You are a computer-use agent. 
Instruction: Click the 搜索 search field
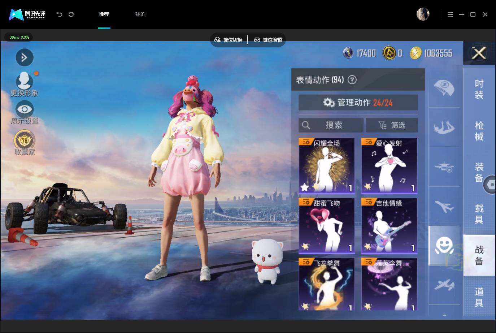(x=331, y=125)
